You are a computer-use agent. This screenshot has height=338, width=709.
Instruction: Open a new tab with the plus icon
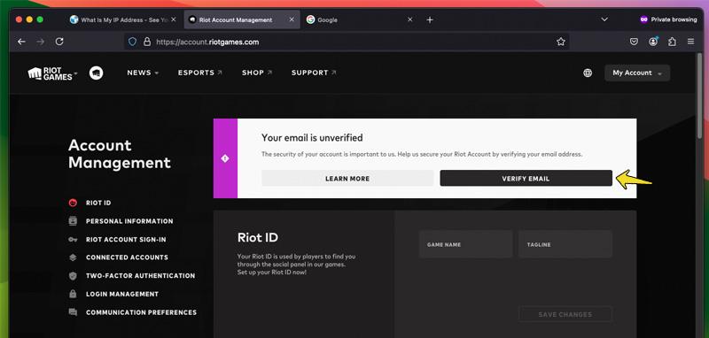tap(430, 19)
